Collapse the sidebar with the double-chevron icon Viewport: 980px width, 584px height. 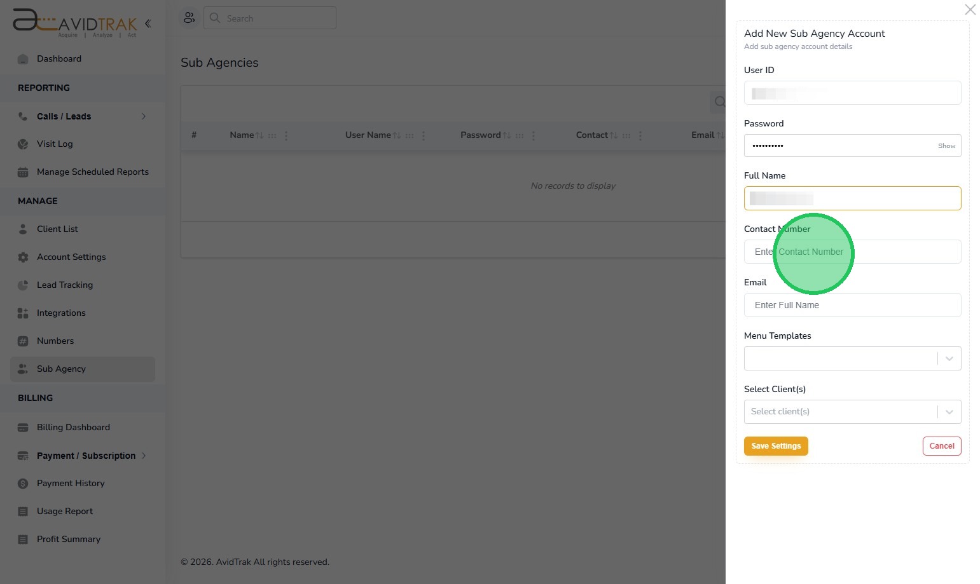tap(148, 24)
